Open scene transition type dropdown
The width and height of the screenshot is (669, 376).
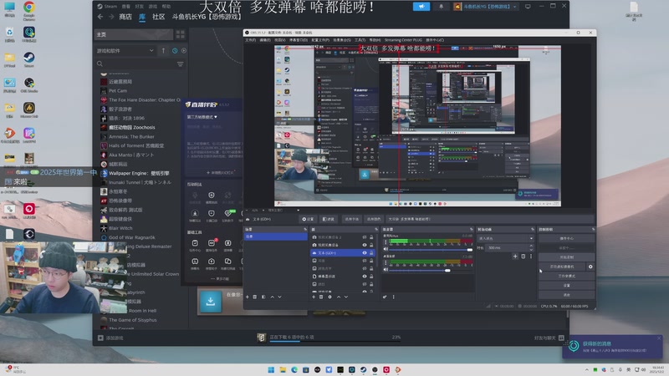click(506, 238)
